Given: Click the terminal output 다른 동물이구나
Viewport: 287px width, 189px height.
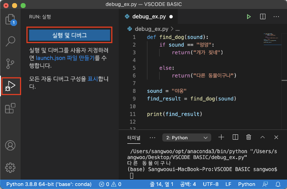Looking at the screenshot, I should click(149, 163).
